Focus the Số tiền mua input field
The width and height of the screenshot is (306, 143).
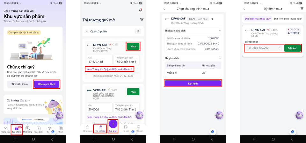[x=264, y=48]
